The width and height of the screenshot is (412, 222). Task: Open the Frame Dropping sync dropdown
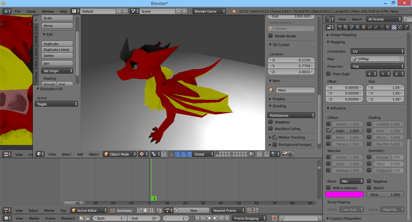pos(250,218)
